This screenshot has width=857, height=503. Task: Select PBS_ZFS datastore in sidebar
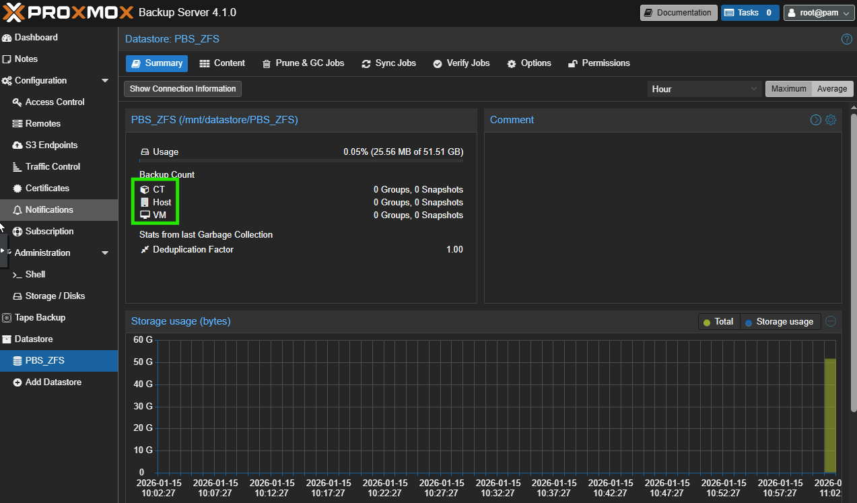click(x=44, y=360)
